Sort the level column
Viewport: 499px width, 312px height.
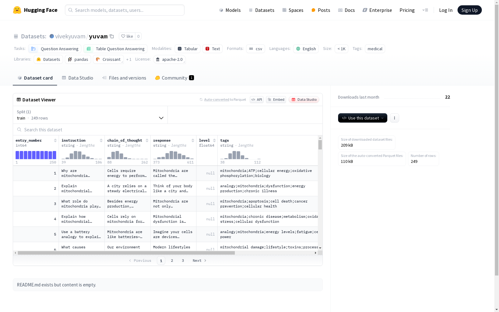pyautogui.click(x=214, y=140)
